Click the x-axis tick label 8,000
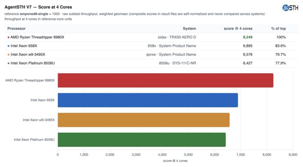303x167 pixels. [267, 155]
